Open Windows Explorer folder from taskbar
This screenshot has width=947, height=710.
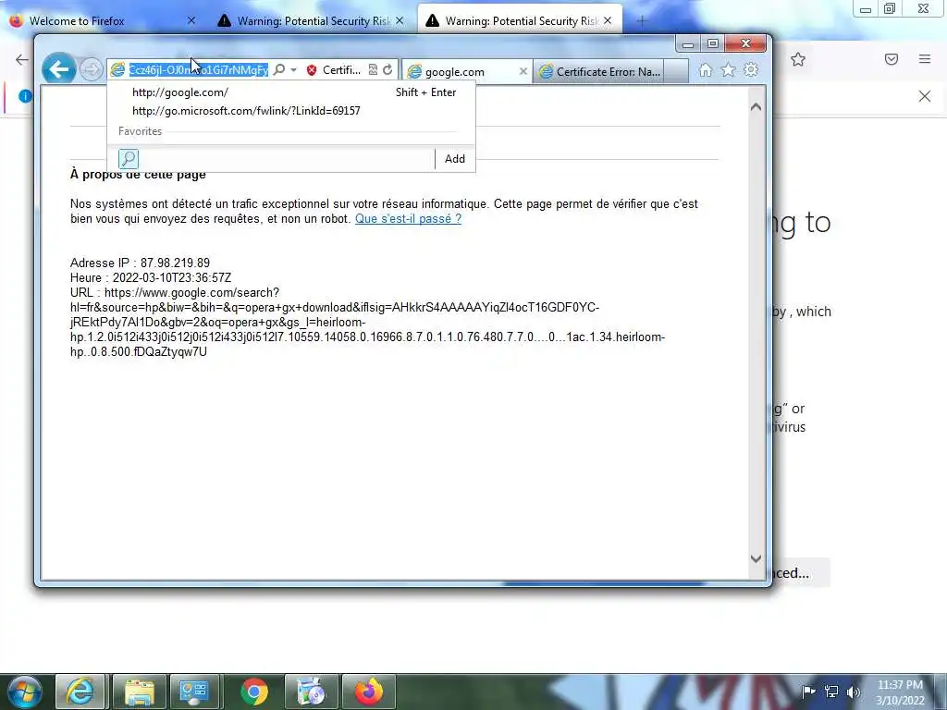coord(139,692)
